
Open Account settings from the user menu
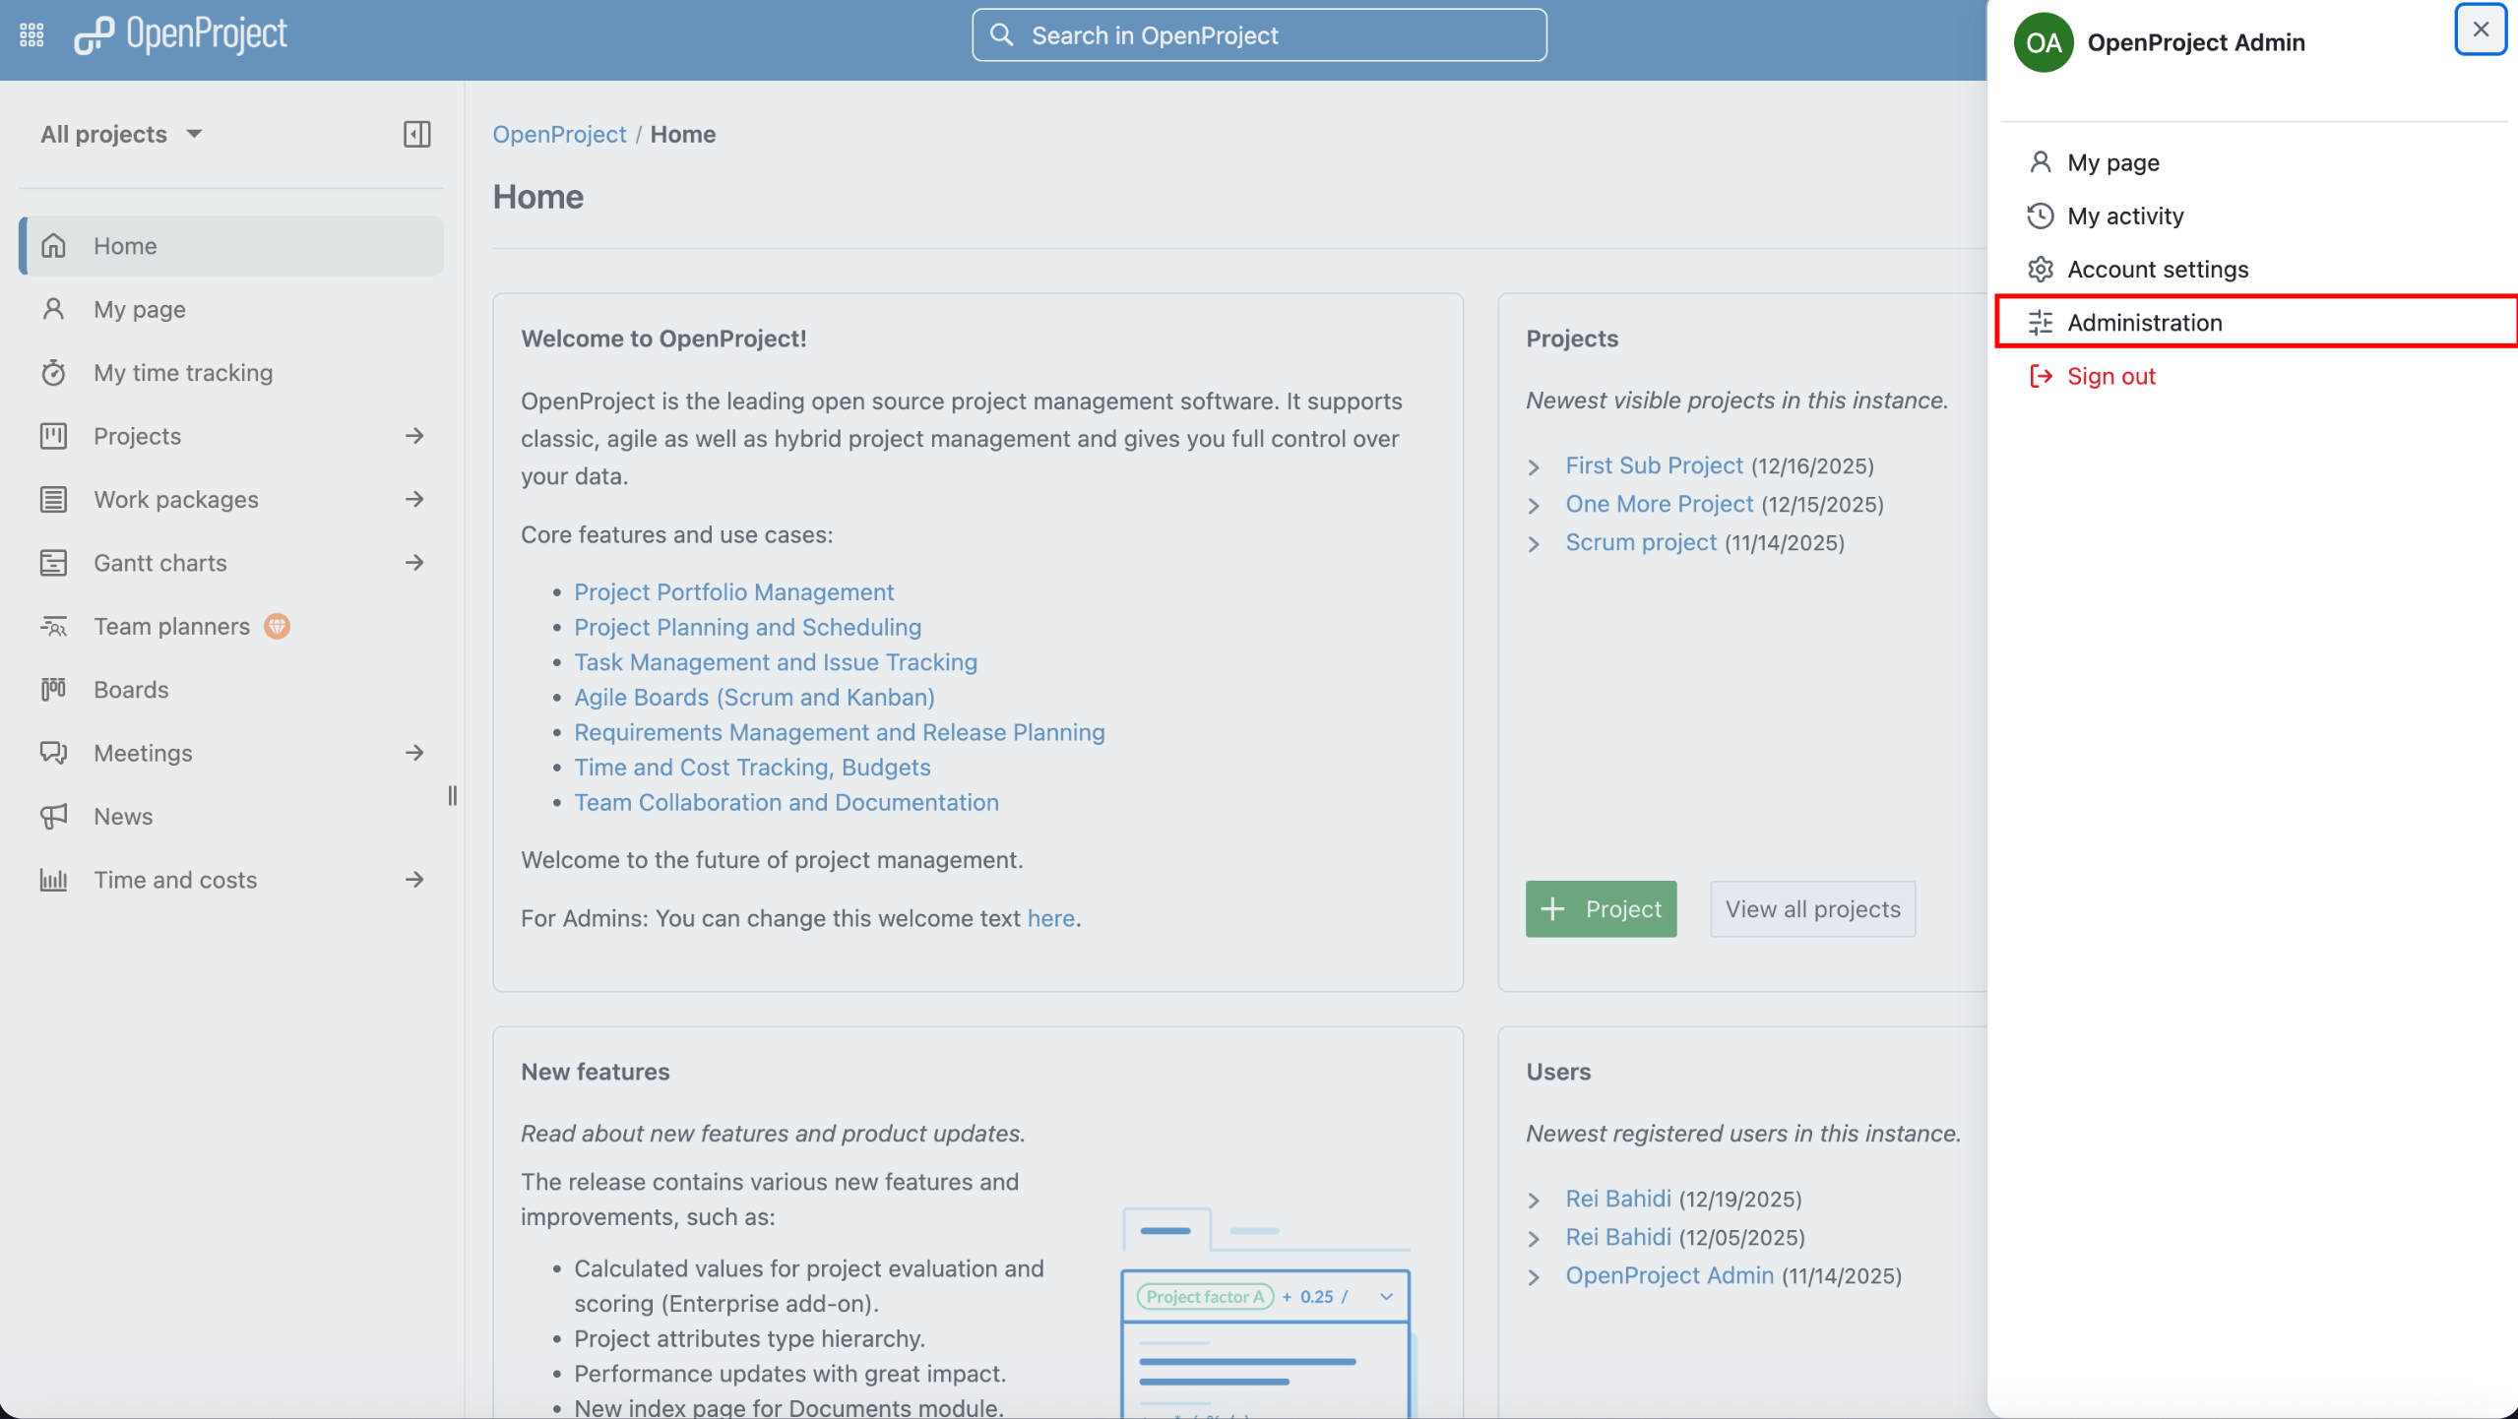click(2253, 270)
